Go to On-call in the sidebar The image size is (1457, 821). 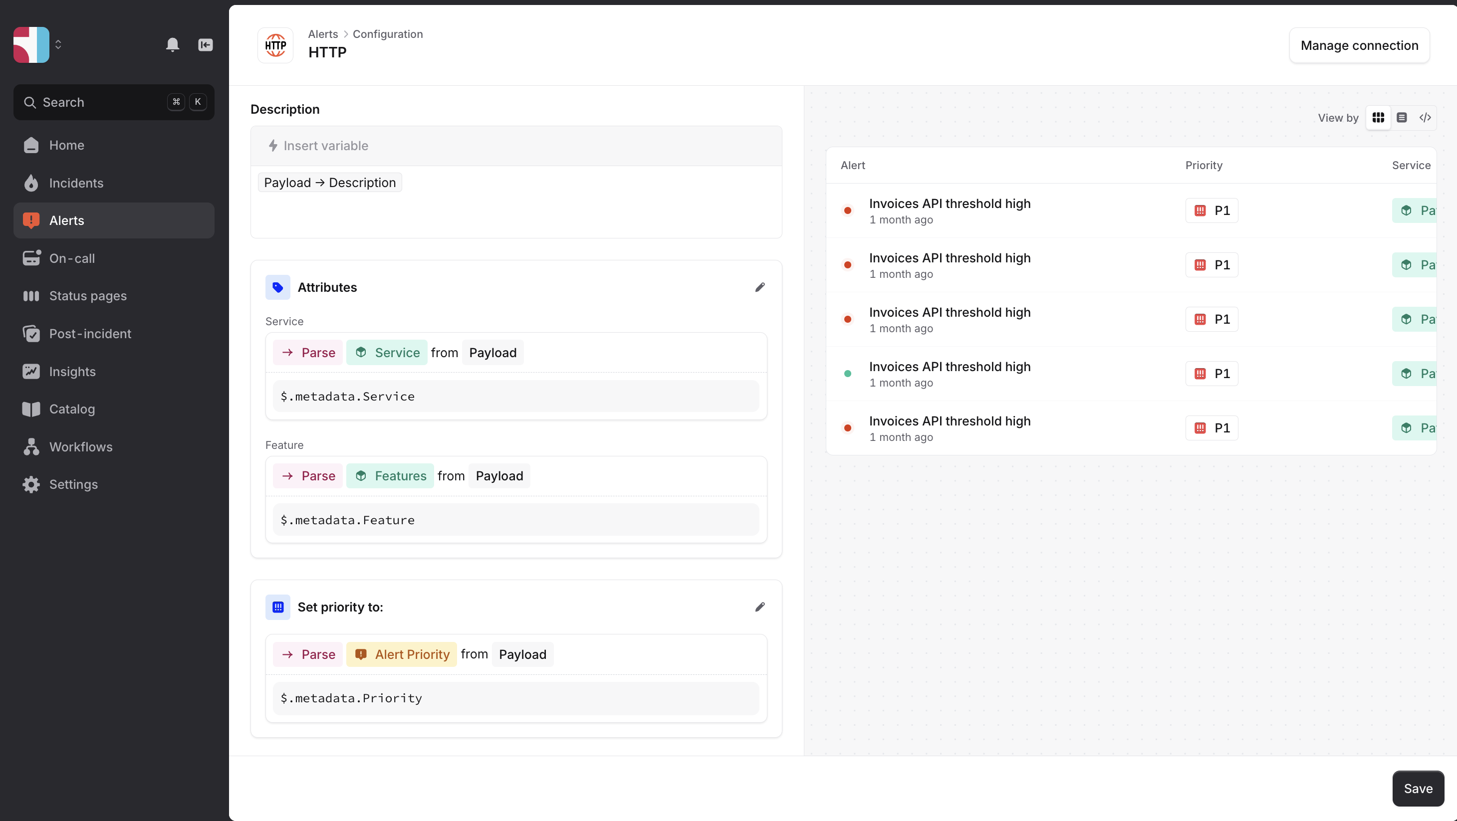pyautogui.click(x=72, y=258)
